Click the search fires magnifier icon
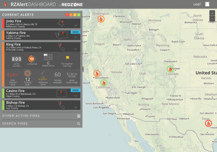 (x=79, y=124)
